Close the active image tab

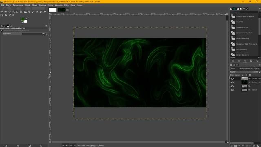point(67,10)
